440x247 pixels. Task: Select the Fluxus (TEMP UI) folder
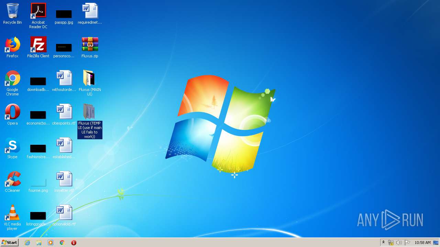point(90,121)
